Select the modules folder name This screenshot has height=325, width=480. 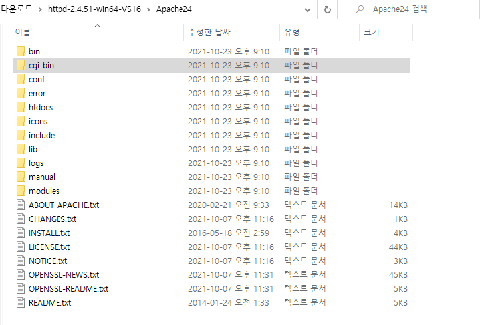tap(44, 191)
